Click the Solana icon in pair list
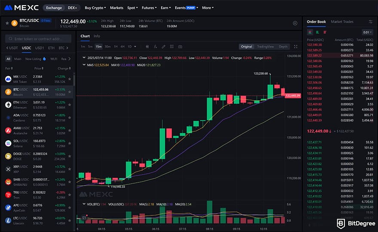The image size is (378, 232). (x=8, y=143)
